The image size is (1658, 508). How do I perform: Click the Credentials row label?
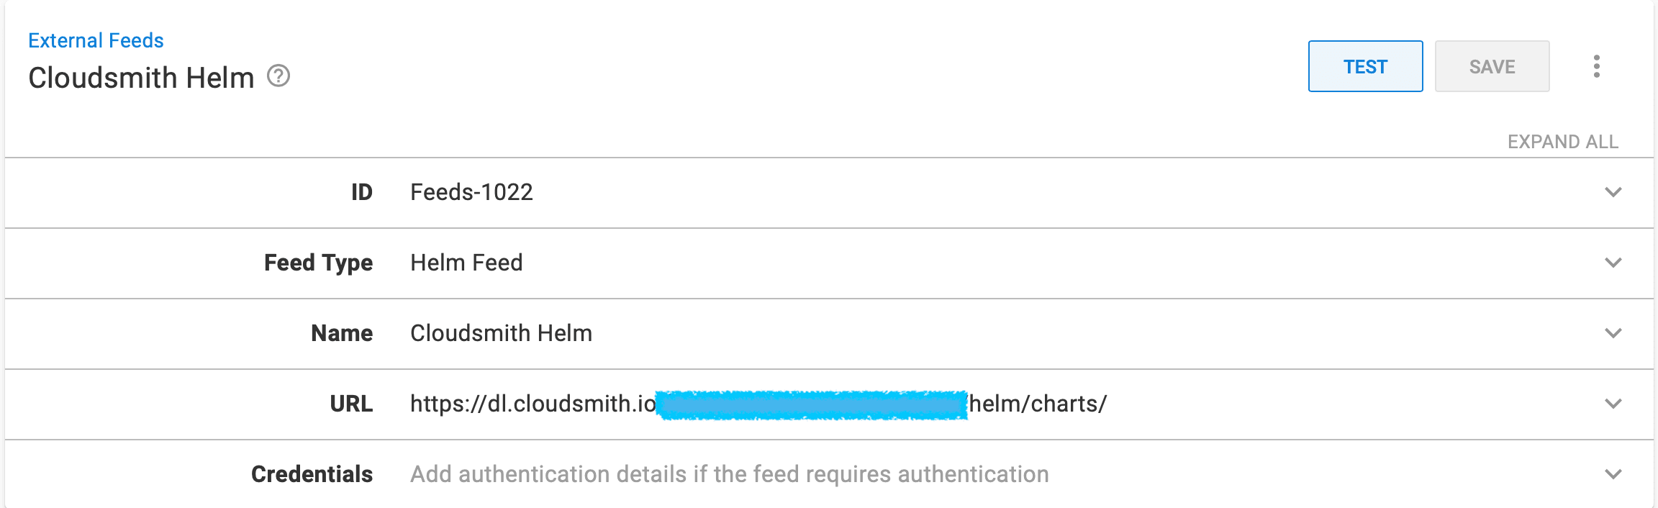312,474
